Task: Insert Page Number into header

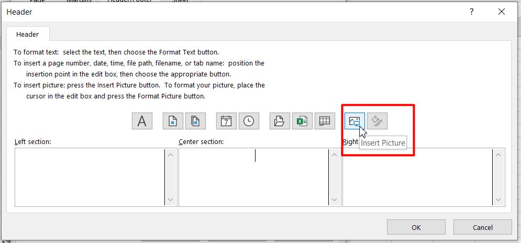Action: pyautogui.click(x=173, y=121)
